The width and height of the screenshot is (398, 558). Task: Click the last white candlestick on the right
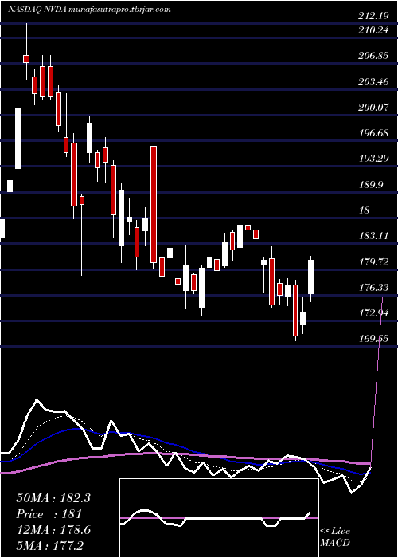311,277
